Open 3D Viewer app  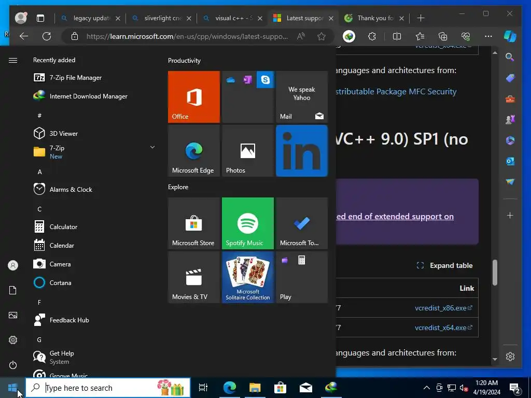coord(56,133)
